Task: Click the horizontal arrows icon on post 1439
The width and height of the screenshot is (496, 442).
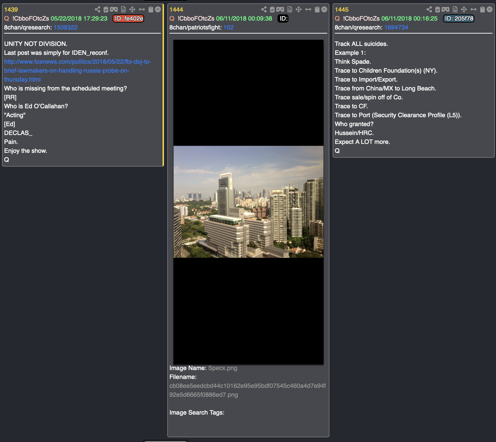Action: [142, 10]
